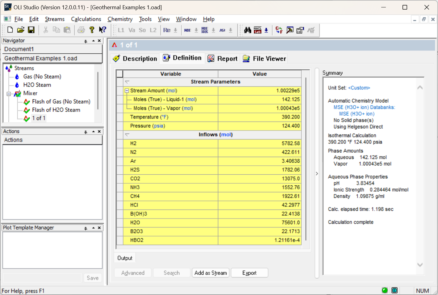Screen dimensions: 438x295
Task: Click the Search button
Action: pos(172,273)
